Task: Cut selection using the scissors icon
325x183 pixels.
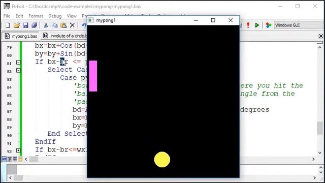Action: (46, 25)
